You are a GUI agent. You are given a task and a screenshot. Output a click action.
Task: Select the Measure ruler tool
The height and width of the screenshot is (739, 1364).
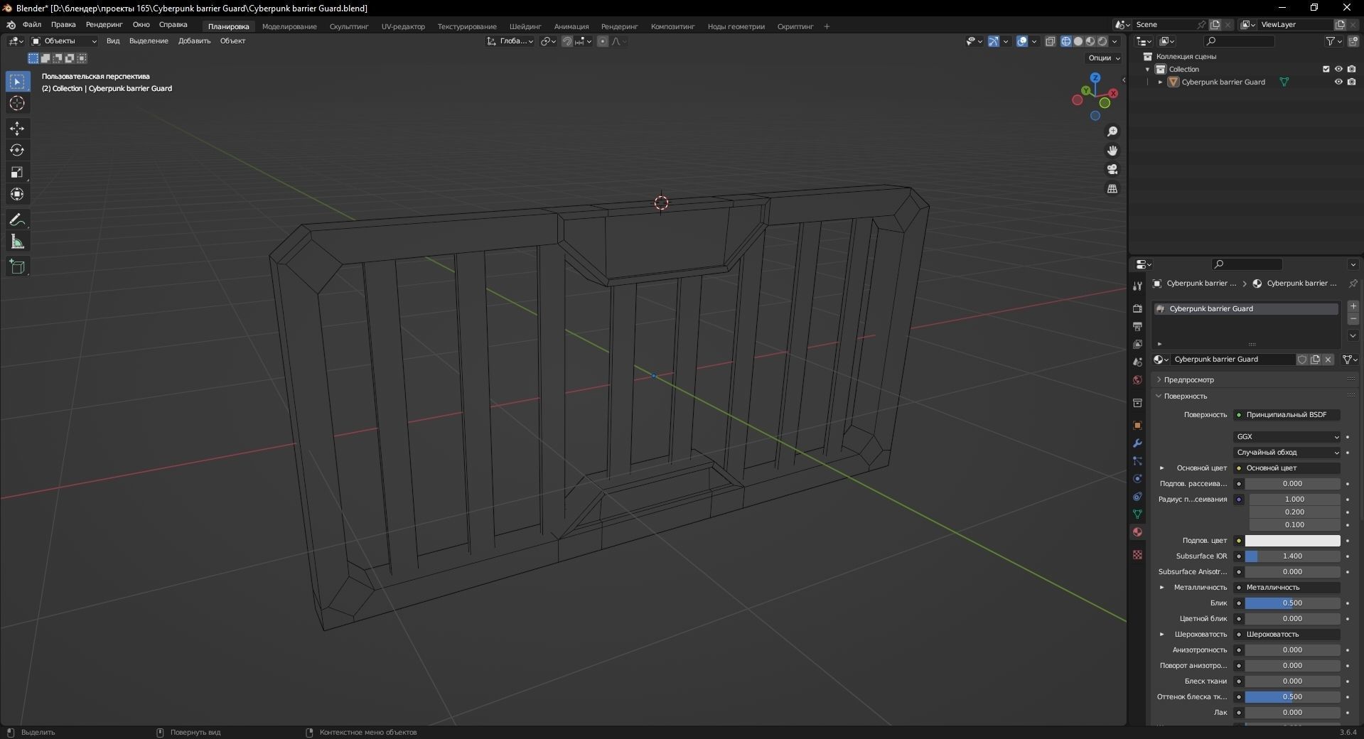(17, 242)
